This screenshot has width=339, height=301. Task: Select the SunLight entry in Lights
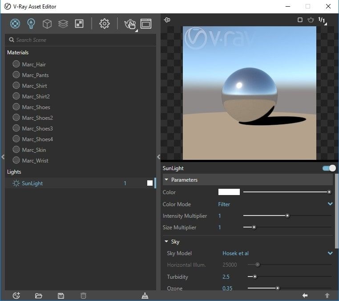pyautogui.click(x=80, y=183)
